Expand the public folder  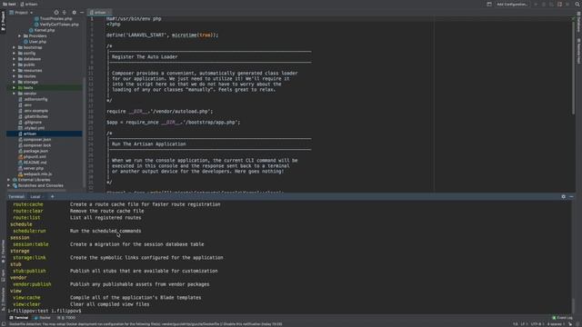click(15, 64)
